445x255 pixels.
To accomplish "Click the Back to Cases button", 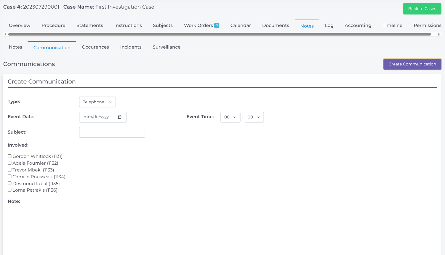I will coord(422,9).
